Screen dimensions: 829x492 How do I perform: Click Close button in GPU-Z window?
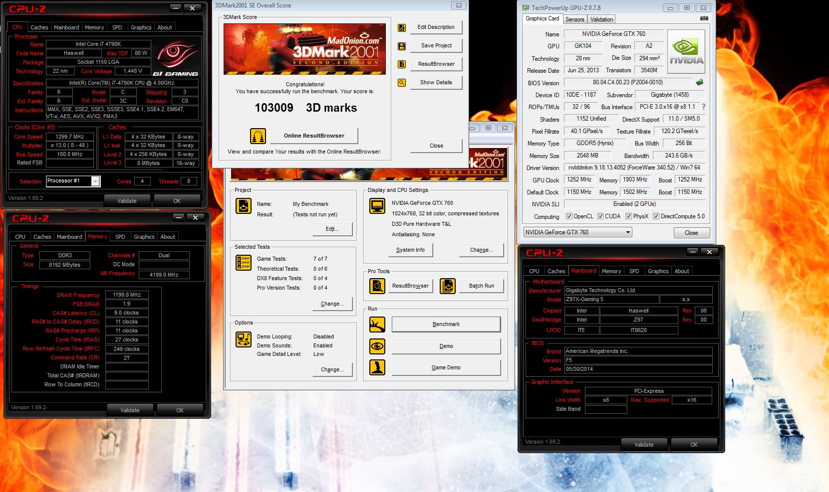[x=691, y=233]
